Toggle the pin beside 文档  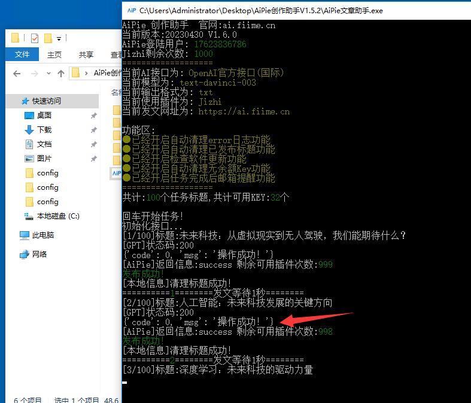point(94,144)
